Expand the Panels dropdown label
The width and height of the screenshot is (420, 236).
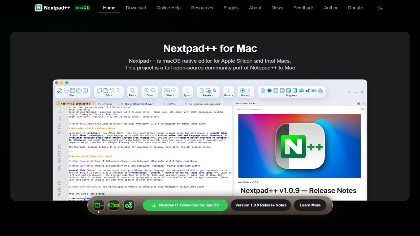click(208, 95)
